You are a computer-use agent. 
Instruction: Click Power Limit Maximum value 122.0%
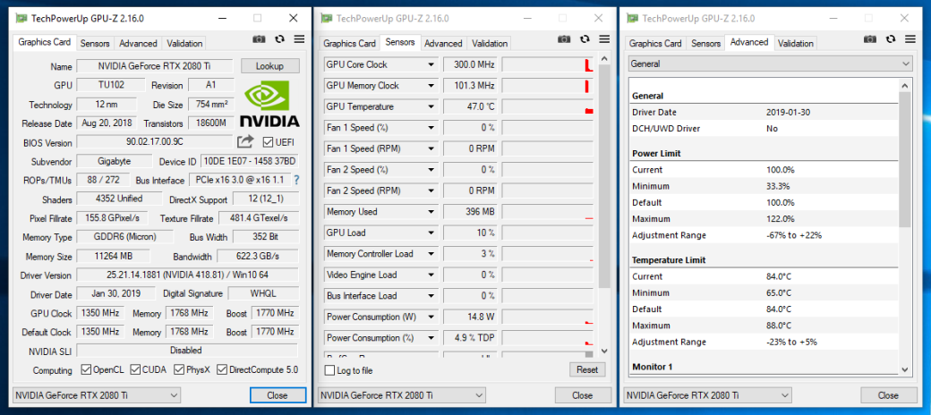781,219
